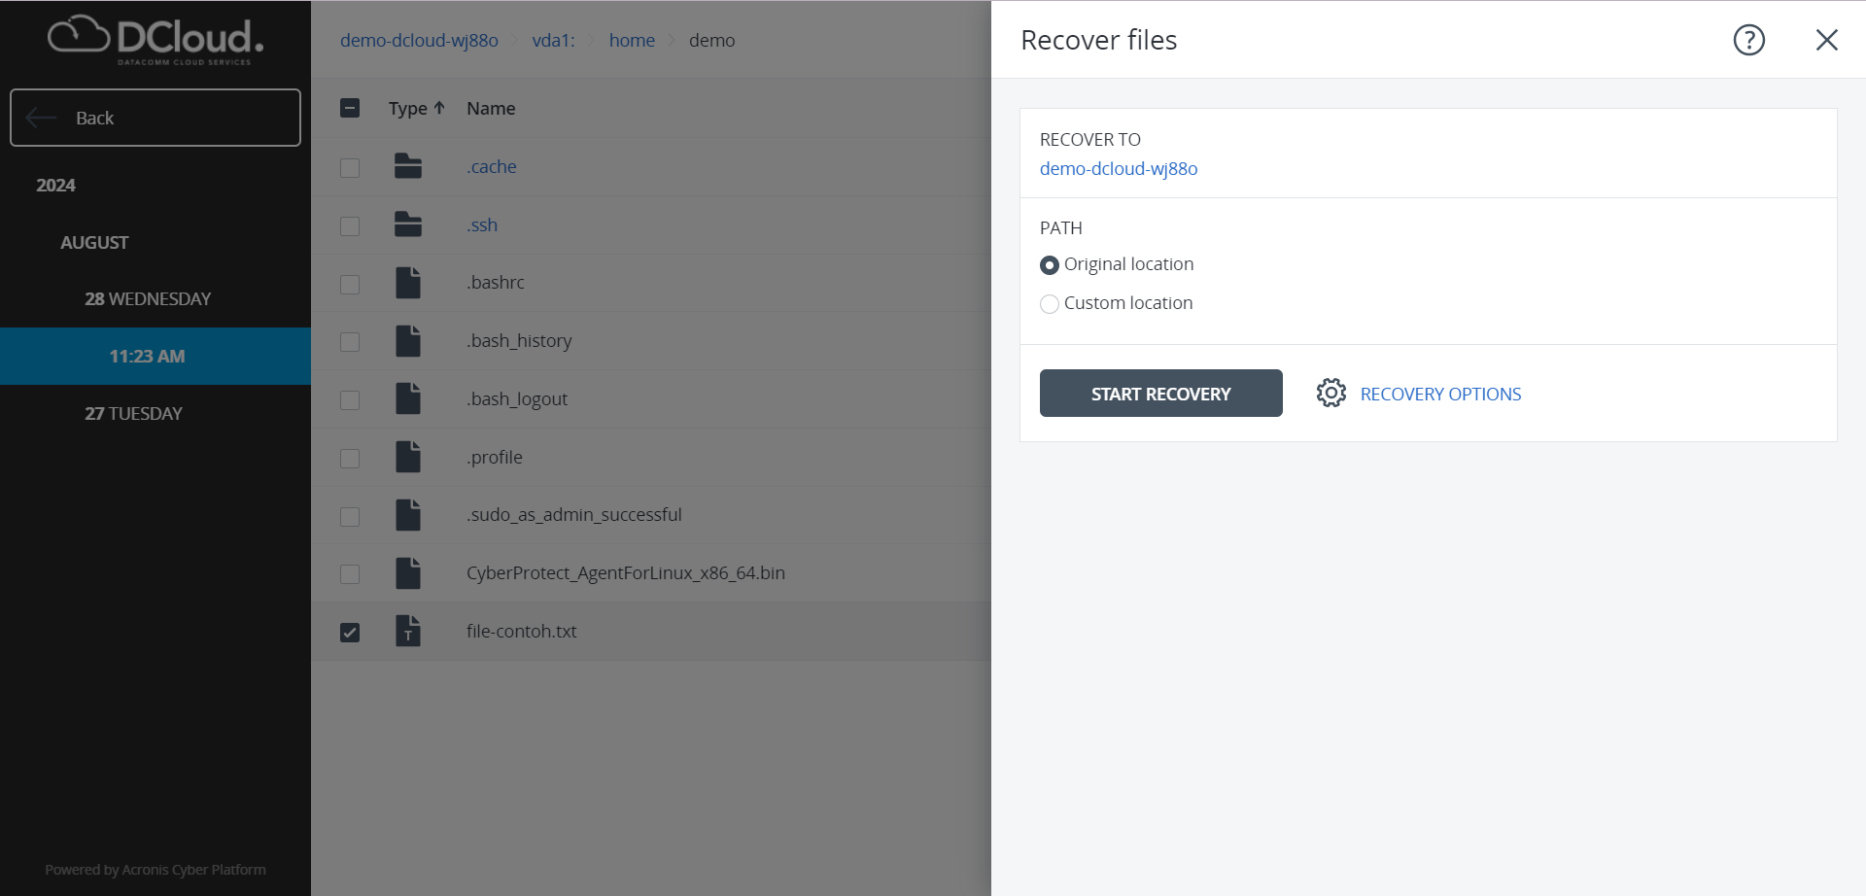Image resolution: width=1866 pixels, height=896 pixels.
Task: Open the .cache folder icon
Action: [408, 166]
